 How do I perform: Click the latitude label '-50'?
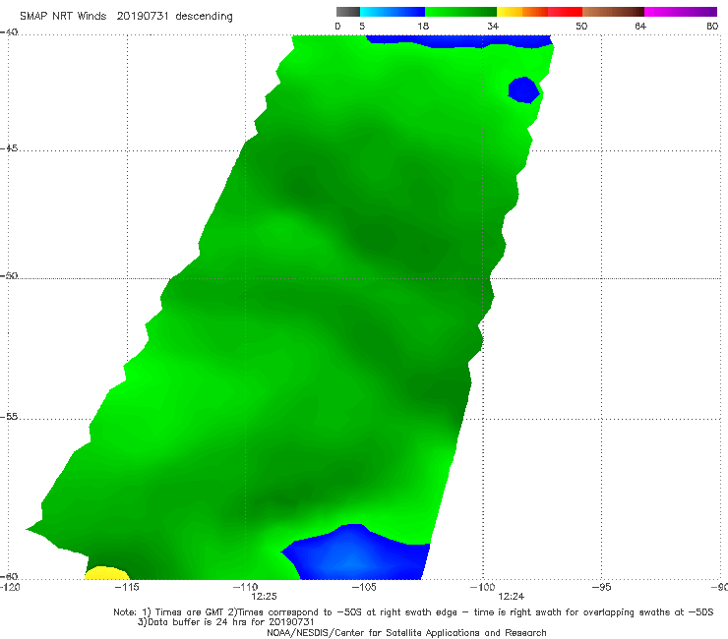coord(9,275)
